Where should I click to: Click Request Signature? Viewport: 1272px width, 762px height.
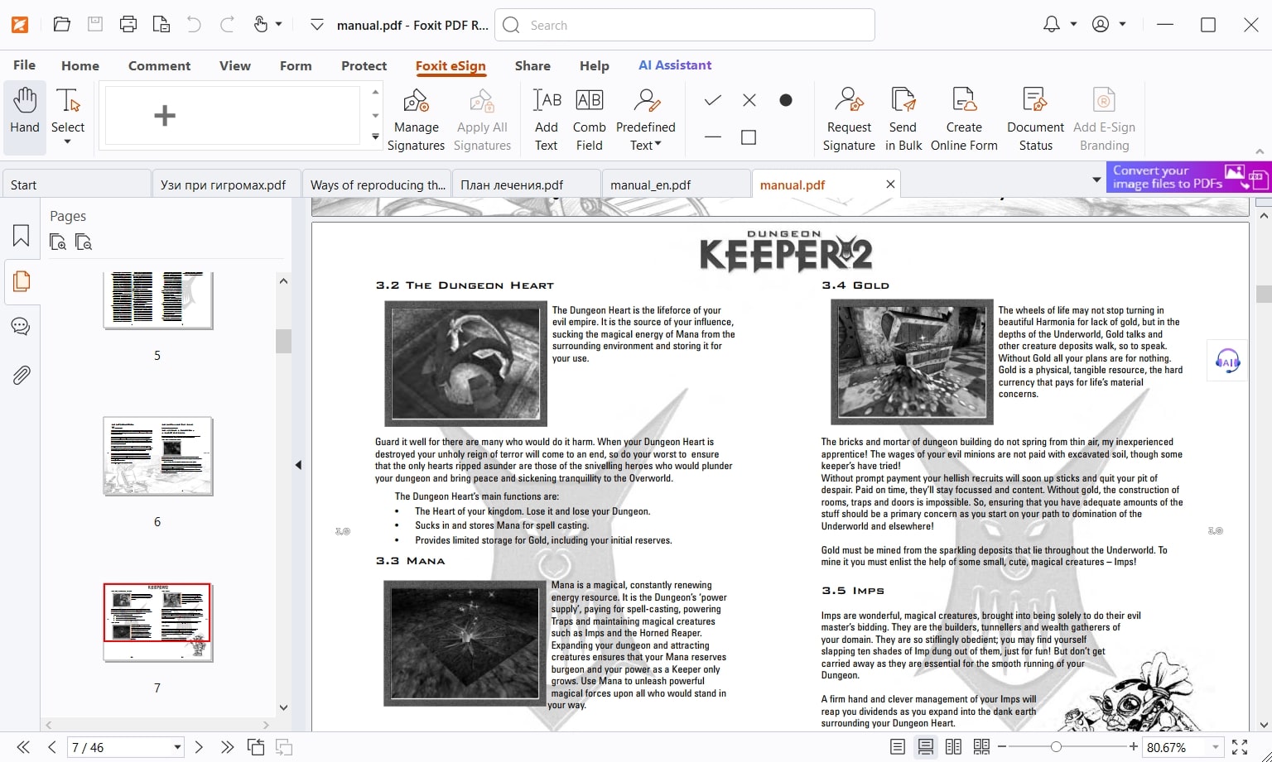click(849, 121)
